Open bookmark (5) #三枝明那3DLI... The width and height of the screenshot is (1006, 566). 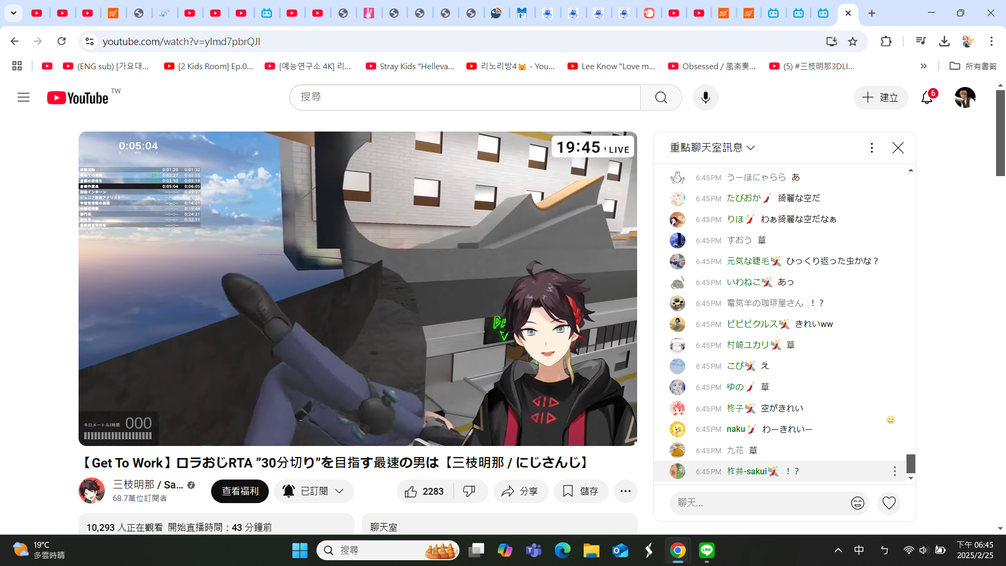(812, 66)
